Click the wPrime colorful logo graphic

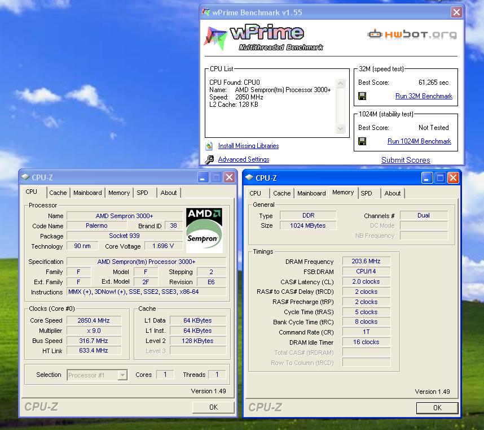[x=215, y=38]
